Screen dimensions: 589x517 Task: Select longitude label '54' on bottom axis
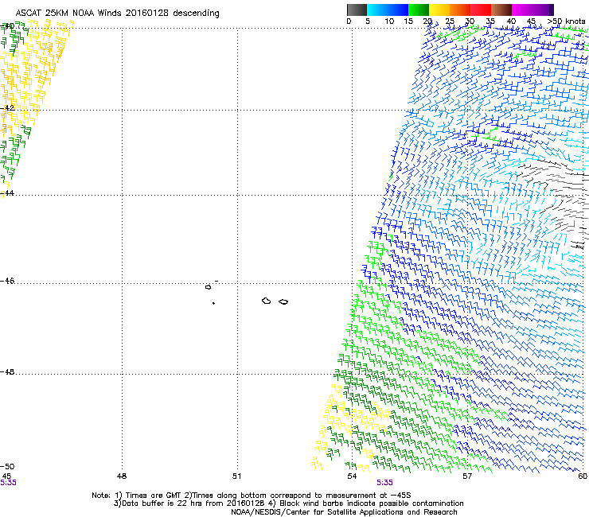(x=352, y=476)
